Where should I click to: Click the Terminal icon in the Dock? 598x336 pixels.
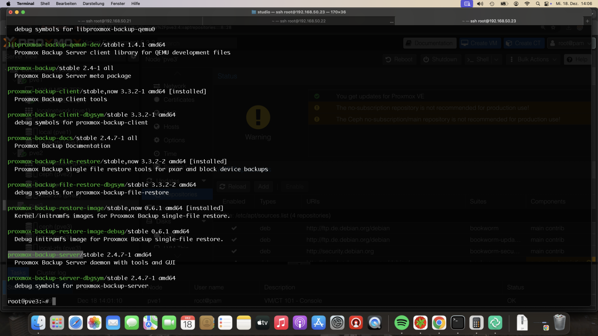pos(458,323)
